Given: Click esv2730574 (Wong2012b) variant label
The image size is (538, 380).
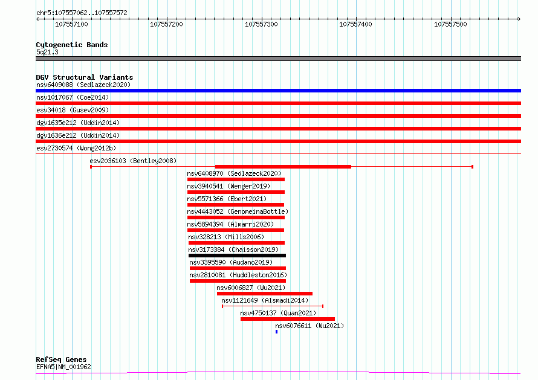Looking at the screenshot, I should (x=76, y=148).
